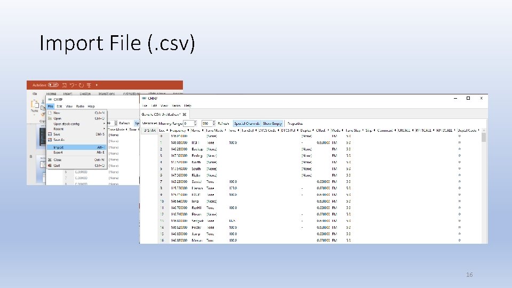512x288 pixels.
Task: Click Close X icon in File menu
Action: pyautogui.click(x=50, y=159)
